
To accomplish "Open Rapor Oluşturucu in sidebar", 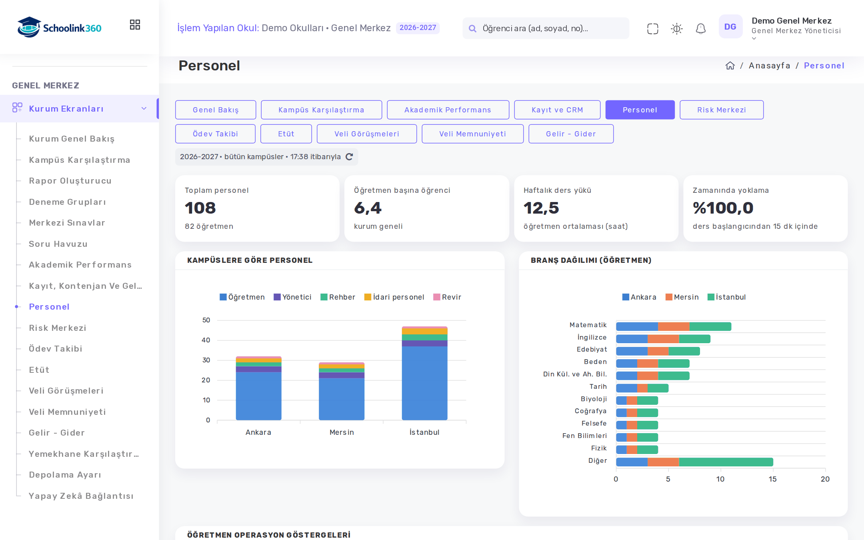I will (x=70, y=181).
